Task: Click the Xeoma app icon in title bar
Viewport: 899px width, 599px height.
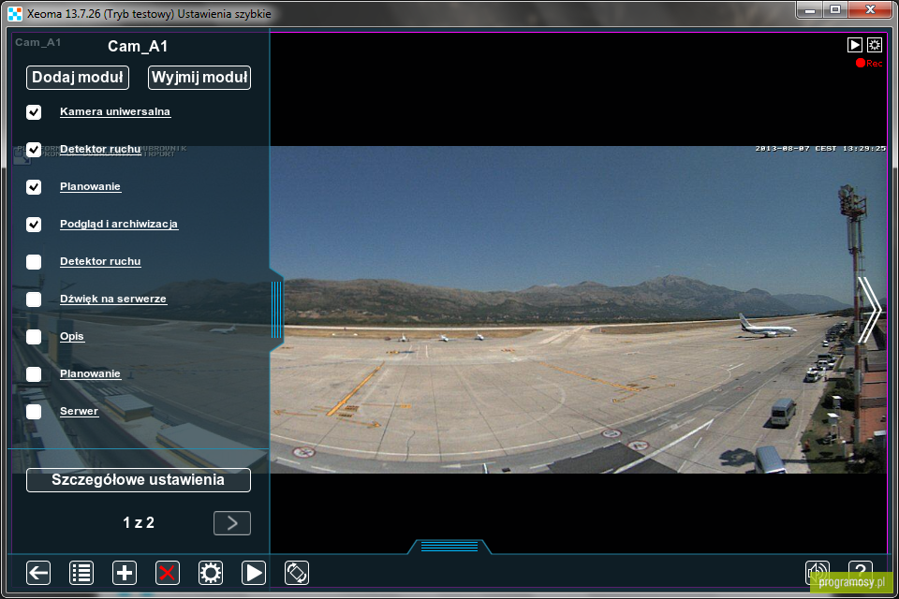Action: coord(15,13)
